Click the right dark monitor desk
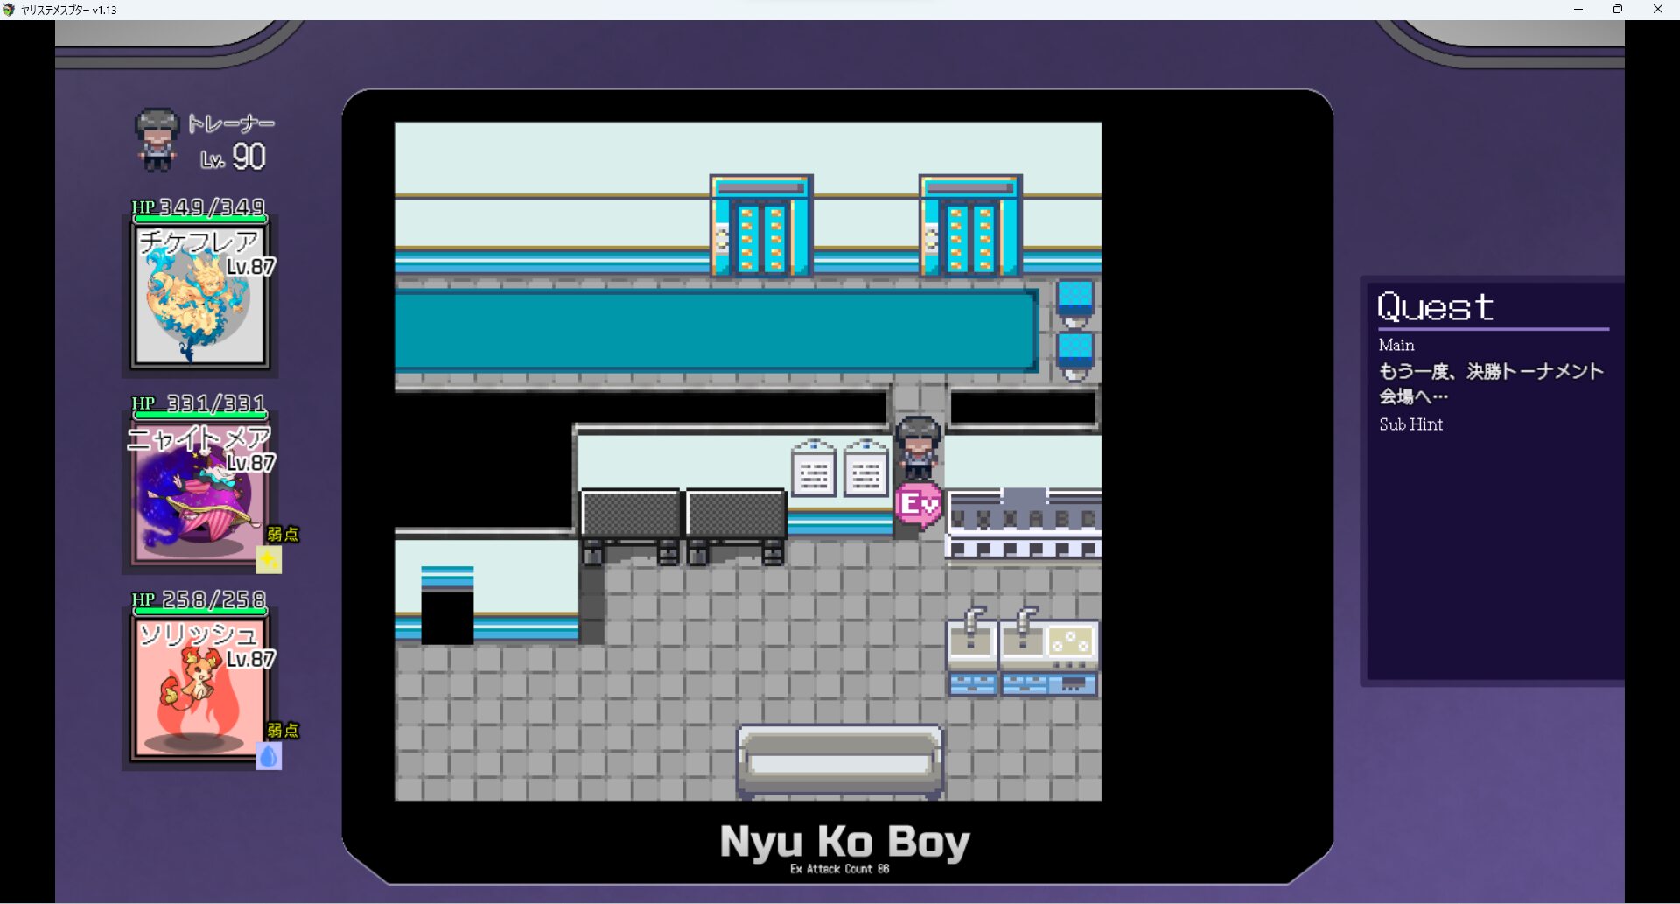The width and height of the screenshot is (1680, 904). coord(736,526)
